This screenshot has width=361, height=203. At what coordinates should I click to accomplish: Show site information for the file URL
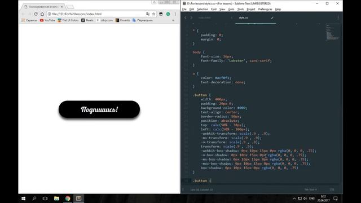(x=49, y=14)
